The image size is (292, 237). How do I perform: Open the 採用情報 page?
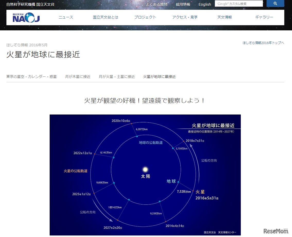click(x=183, y=4)
